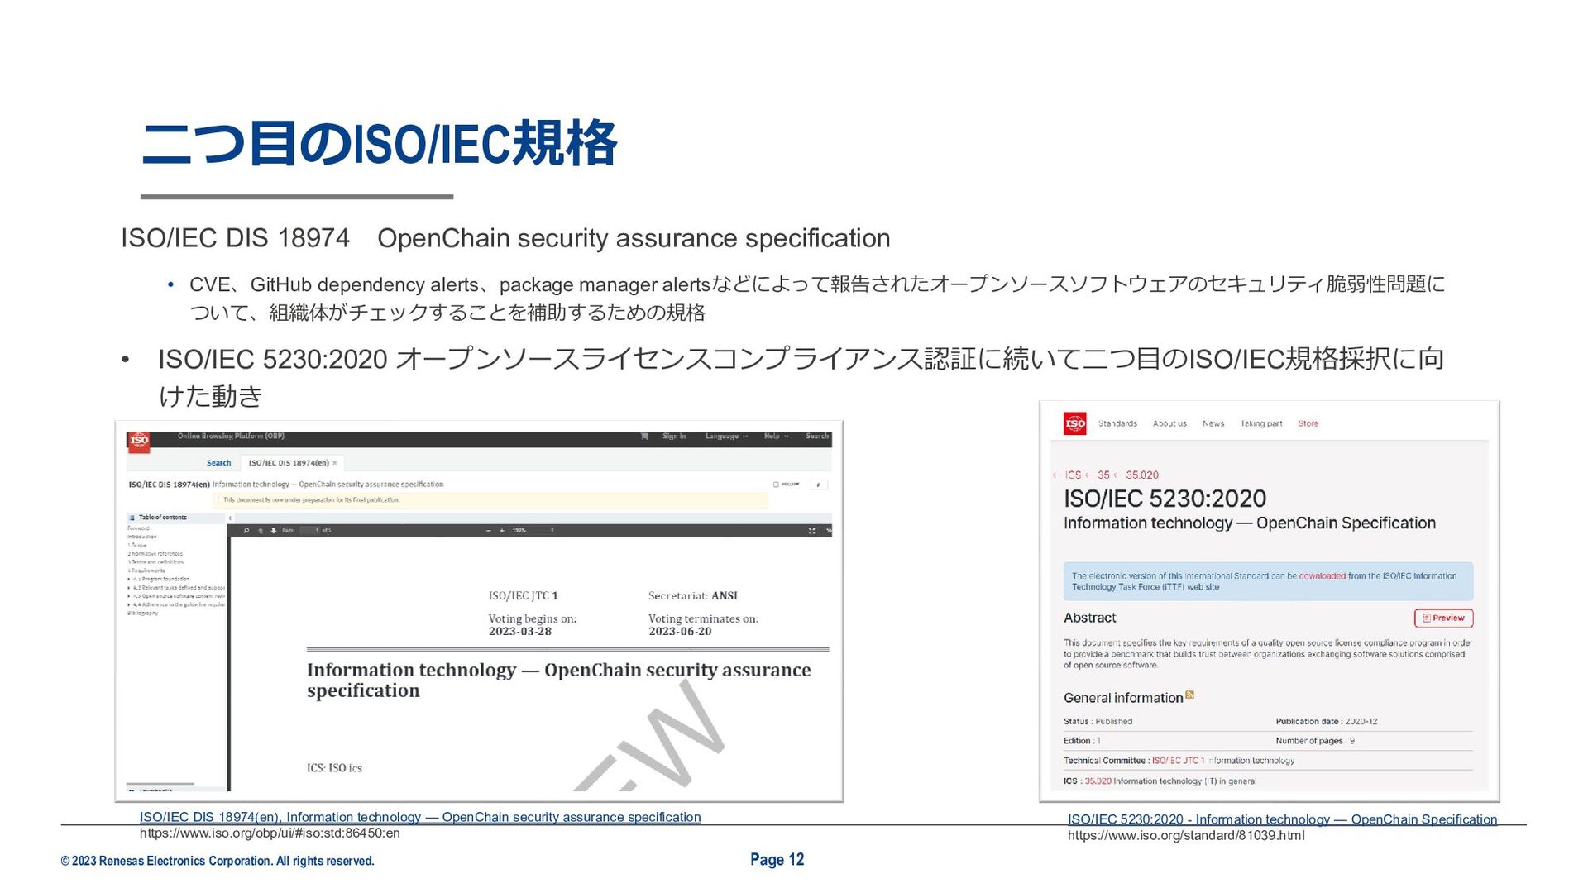Screen dimensions: 1588x893
Task: Click the OBP screenshot thumbnail image
Action: tap(479, 611)
